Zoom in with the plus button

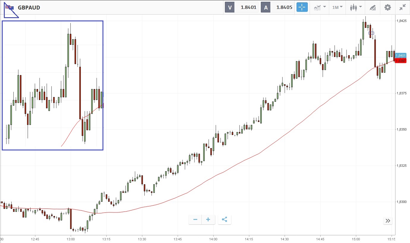208,220
